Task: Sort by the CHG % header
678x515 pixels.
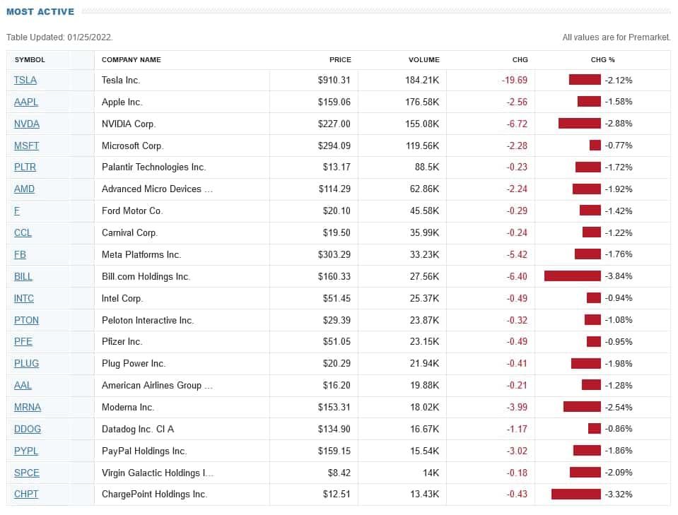Action: [x=602, y=60]
